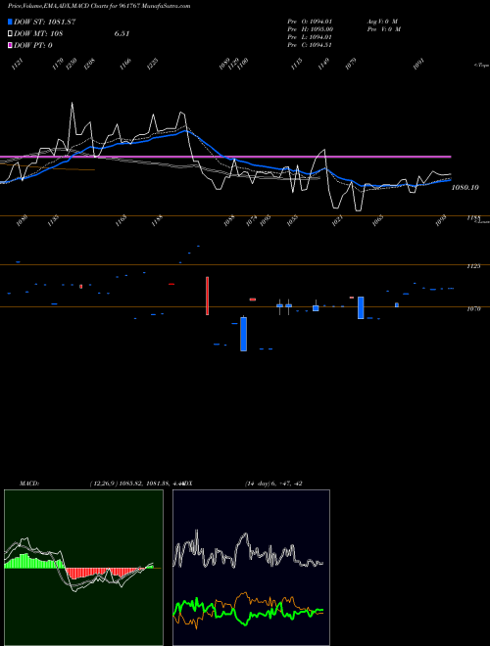Click the 1235 top price label
Screen dimensions: 490x646
[153, 64]
